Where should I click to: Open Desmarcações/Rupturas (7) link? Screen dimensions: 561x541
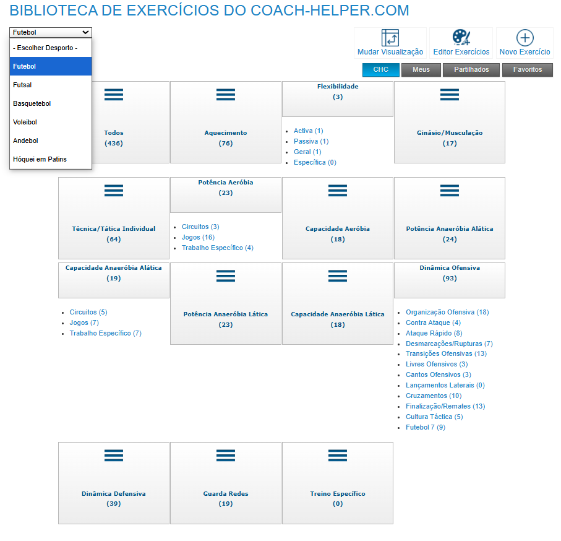tap(450, 344)
